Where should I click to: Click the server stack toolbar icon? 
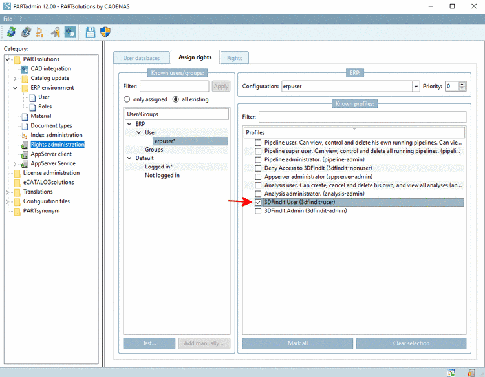click(x=26, y=32)
